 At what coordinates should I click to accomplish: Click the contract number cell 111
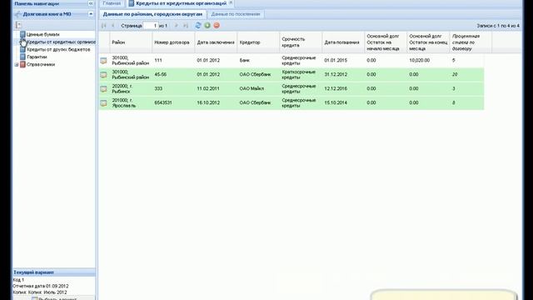(x=158, y=60)
